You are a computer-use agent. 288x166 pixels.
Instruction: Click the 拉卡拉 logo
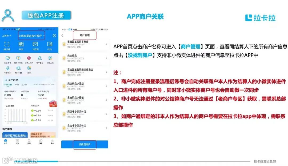tap(260, 18)
